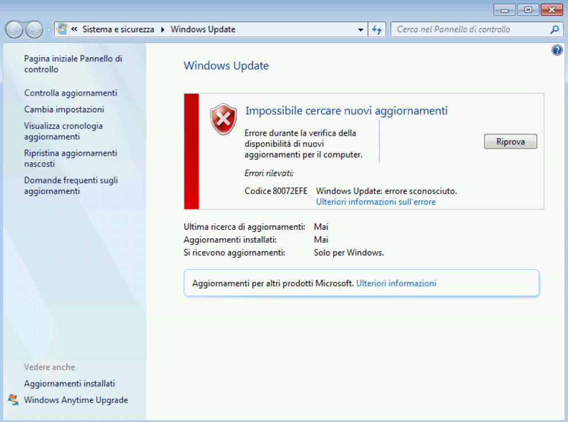The width and height of the screenshot is (568, 422).
Task: Close the Windows Update window
Action: tap(552, 10)
